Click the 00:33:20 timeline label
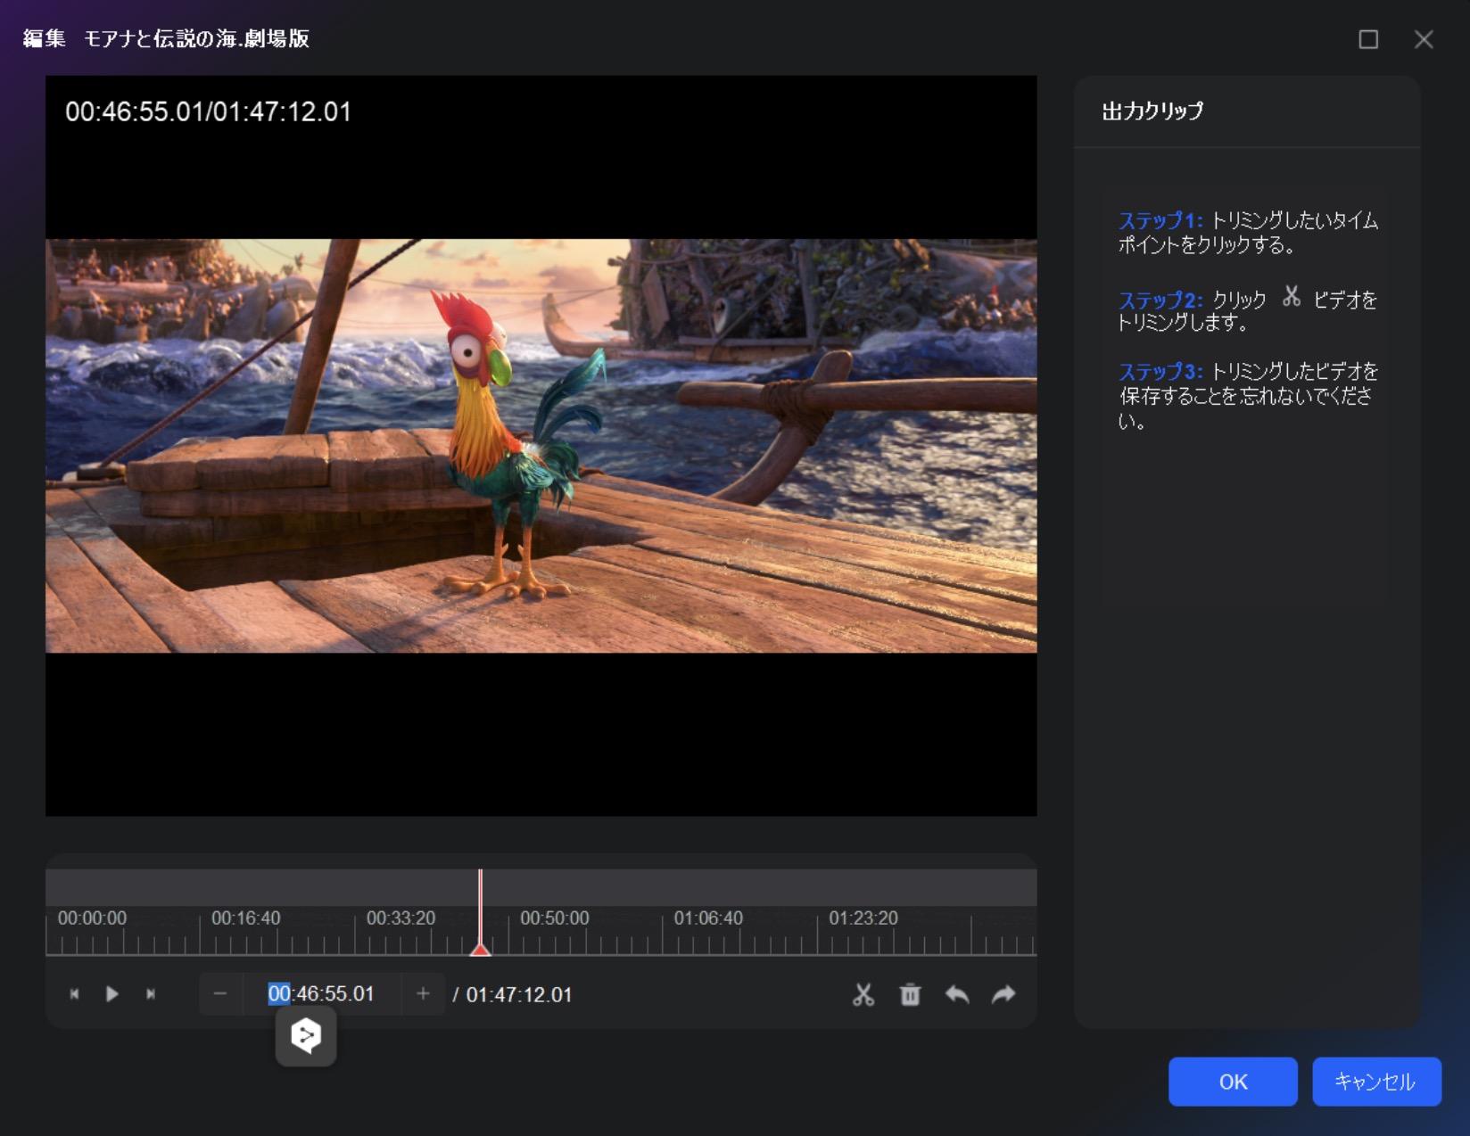The width and height of the screenshot is (1470, 1136). point(401,918)
